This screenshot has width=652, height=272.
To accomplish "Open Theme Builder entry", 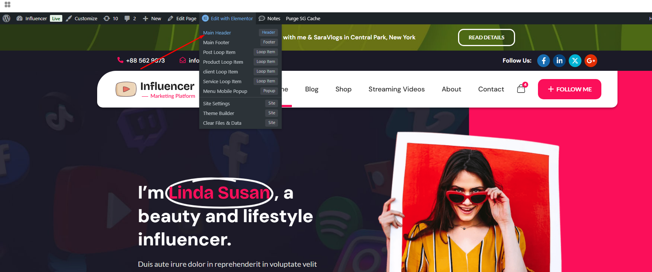I will (218, 113).
